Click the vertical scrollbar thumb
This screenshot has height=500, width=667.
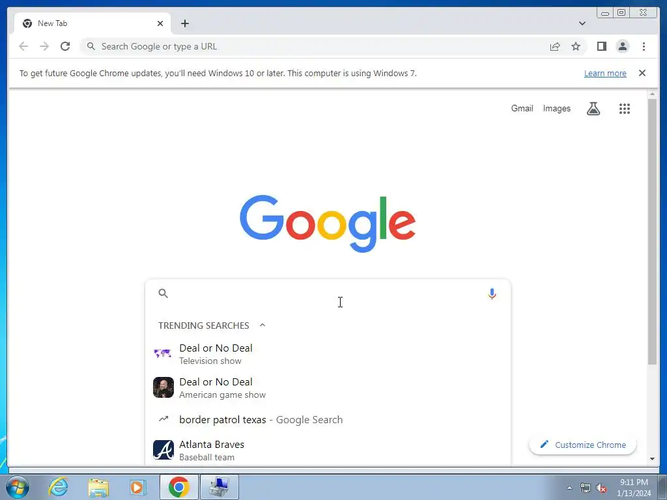click(652, 232)
